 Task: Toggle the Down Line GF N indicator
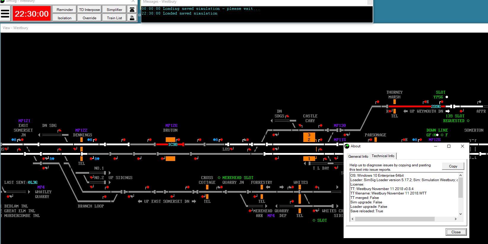(437, 135)
